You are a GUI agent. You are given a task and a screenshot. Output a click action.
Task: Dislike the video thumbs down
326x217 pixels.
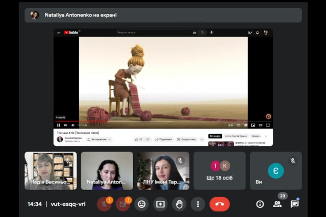(148, 139)
